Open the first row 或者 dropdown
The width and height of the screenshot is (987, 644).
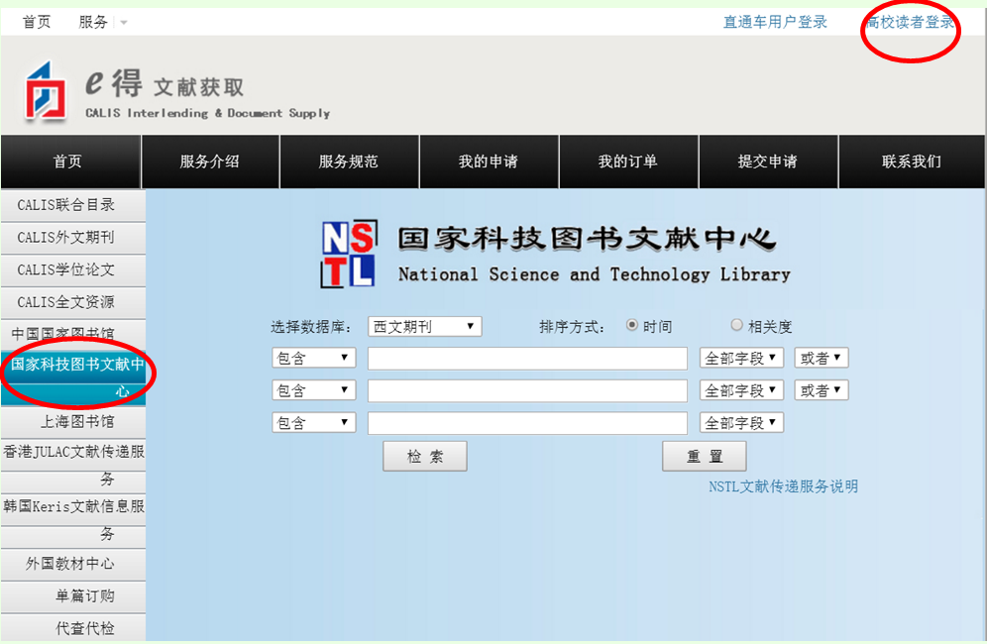[821, 358]
